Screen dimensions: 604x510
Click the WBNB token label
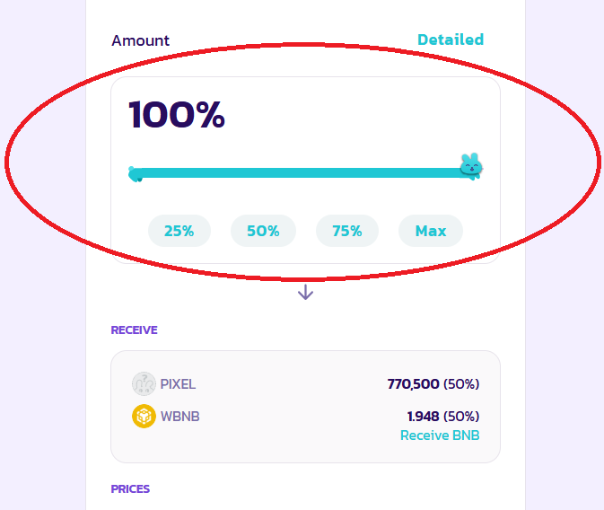coord(179,417)
